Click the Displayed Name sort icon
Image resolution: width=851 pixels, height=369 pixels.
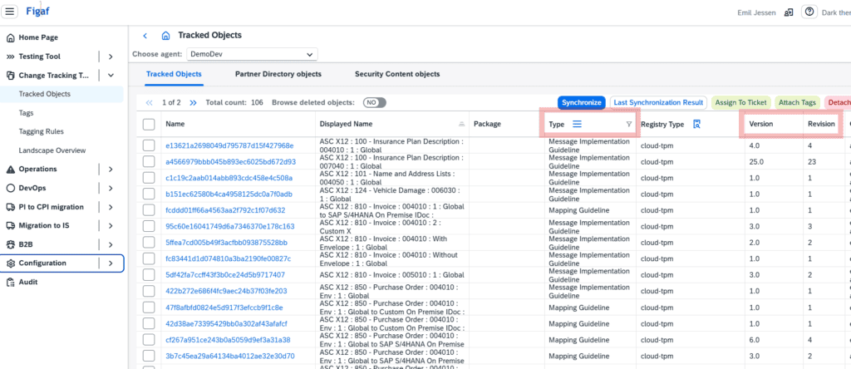tap(462, 125)
